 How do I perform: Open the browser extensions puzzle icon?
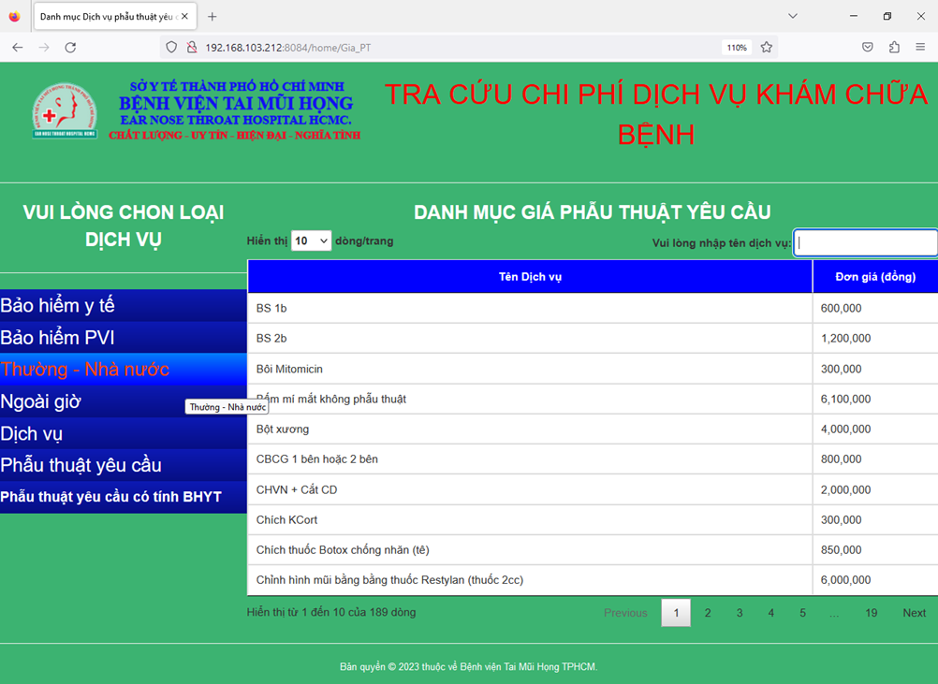(894, 47)
